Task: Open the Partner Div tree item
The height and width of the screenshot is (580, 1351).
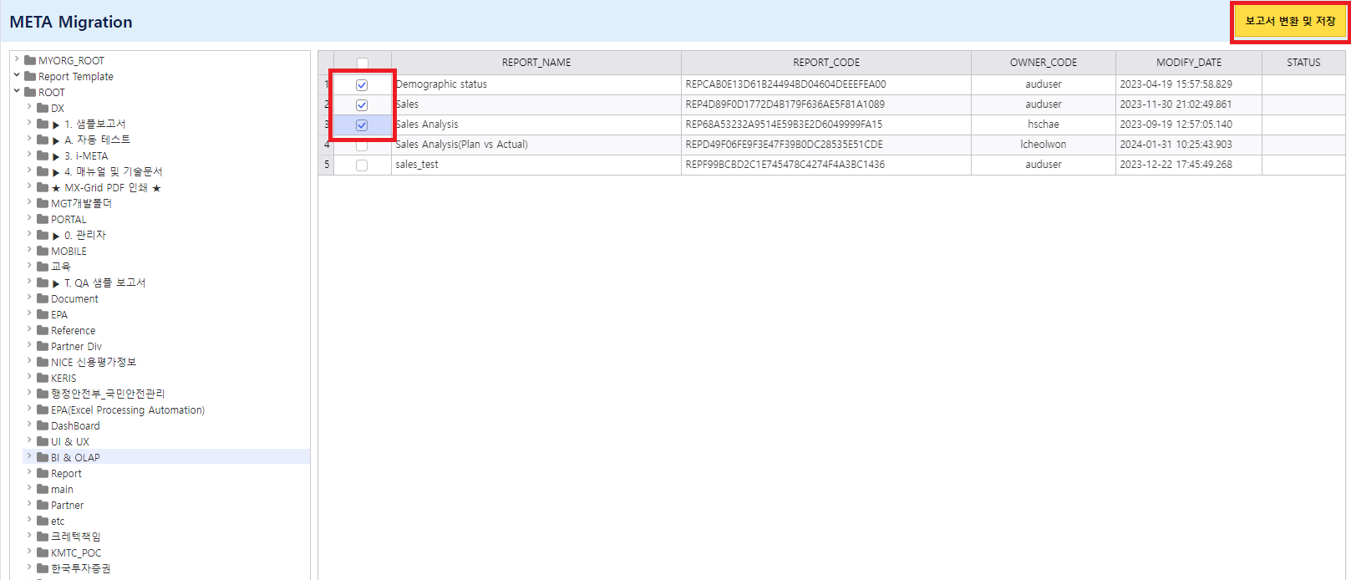Action: click(x=76, y=347)
